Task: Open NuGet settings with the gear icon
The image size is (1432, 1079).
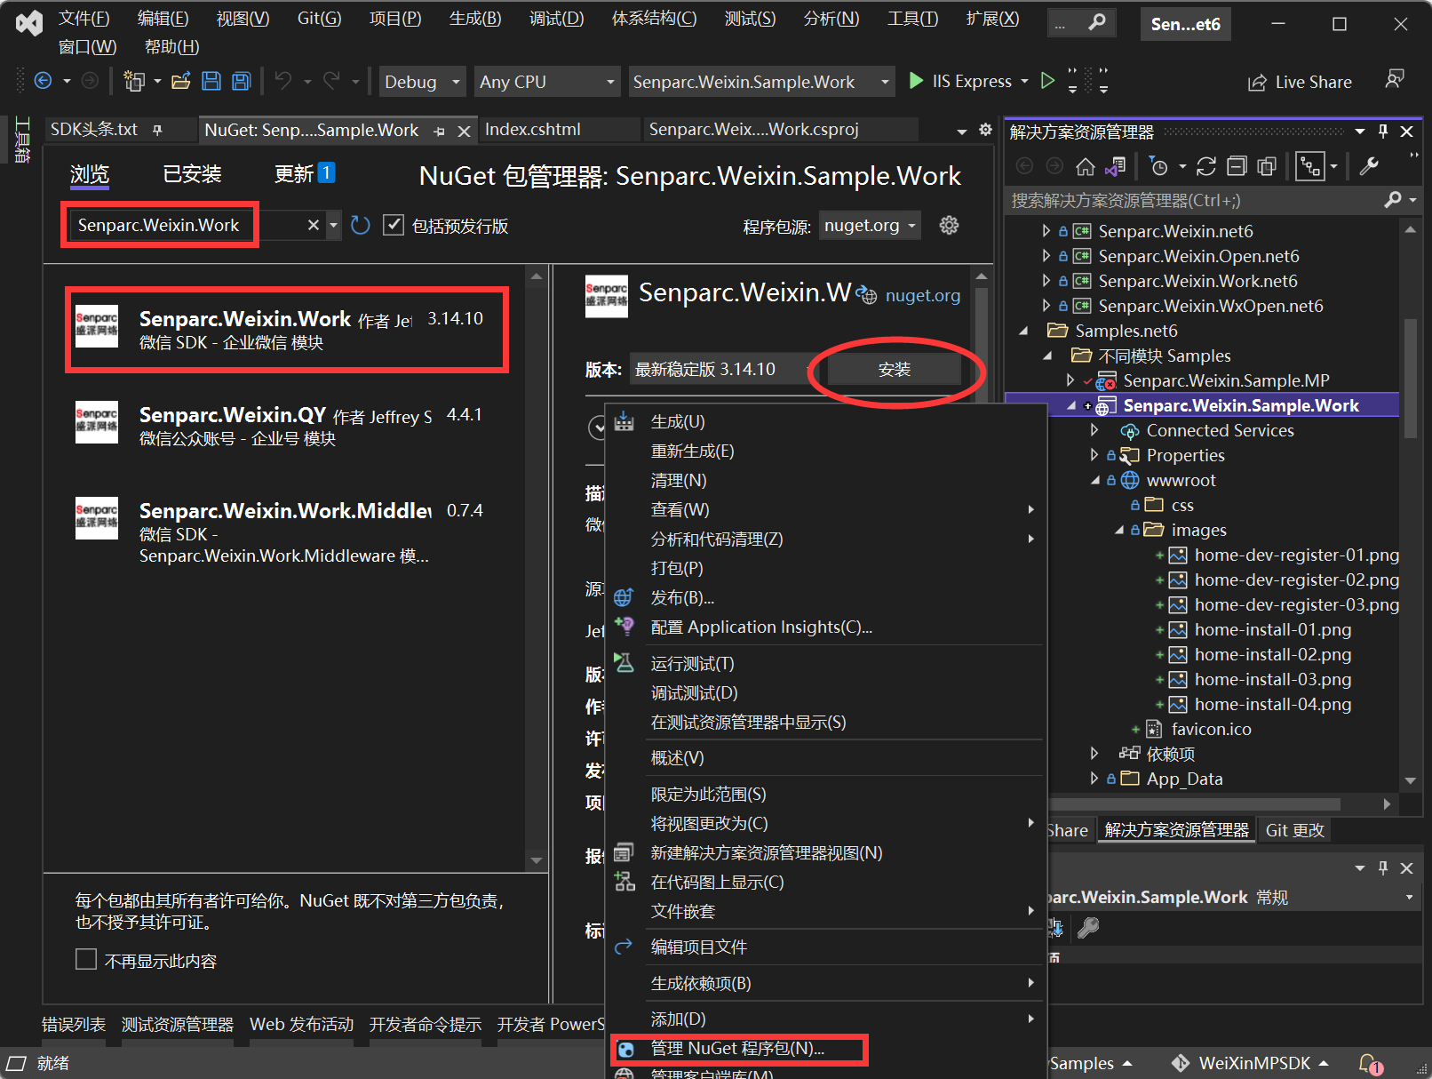Action: [949, 225]
